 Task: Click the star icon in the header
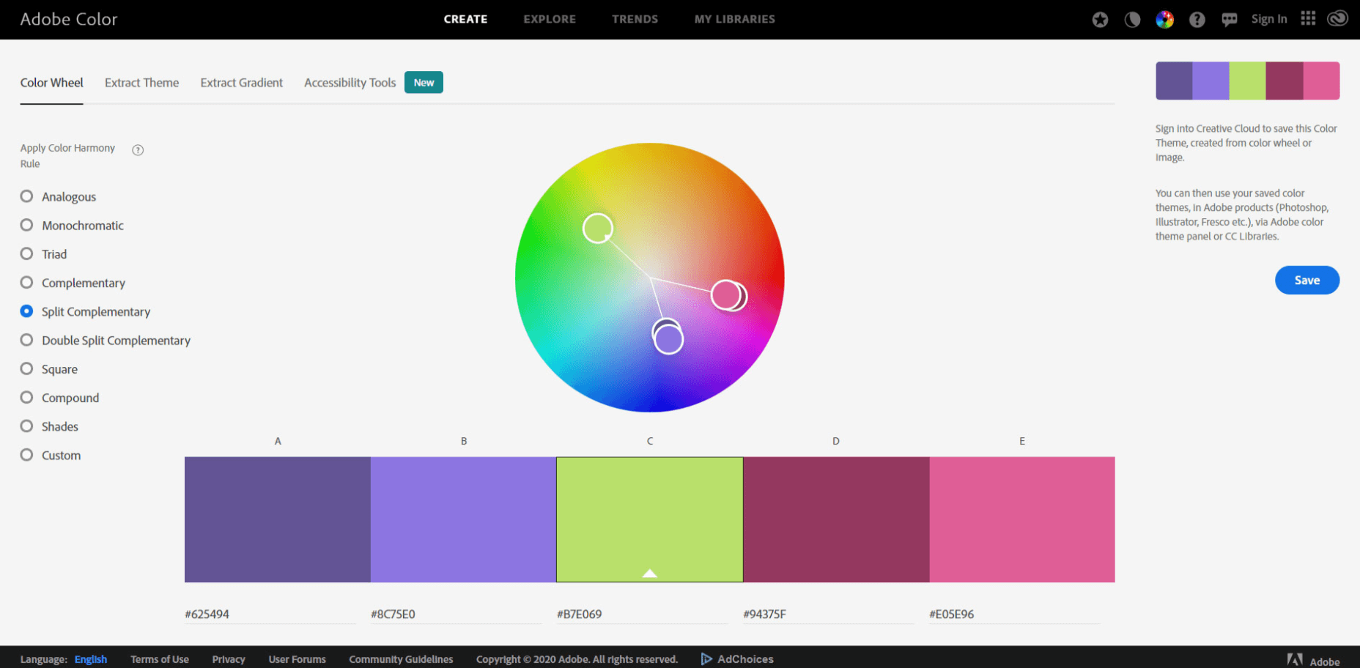pos(1100,20)
